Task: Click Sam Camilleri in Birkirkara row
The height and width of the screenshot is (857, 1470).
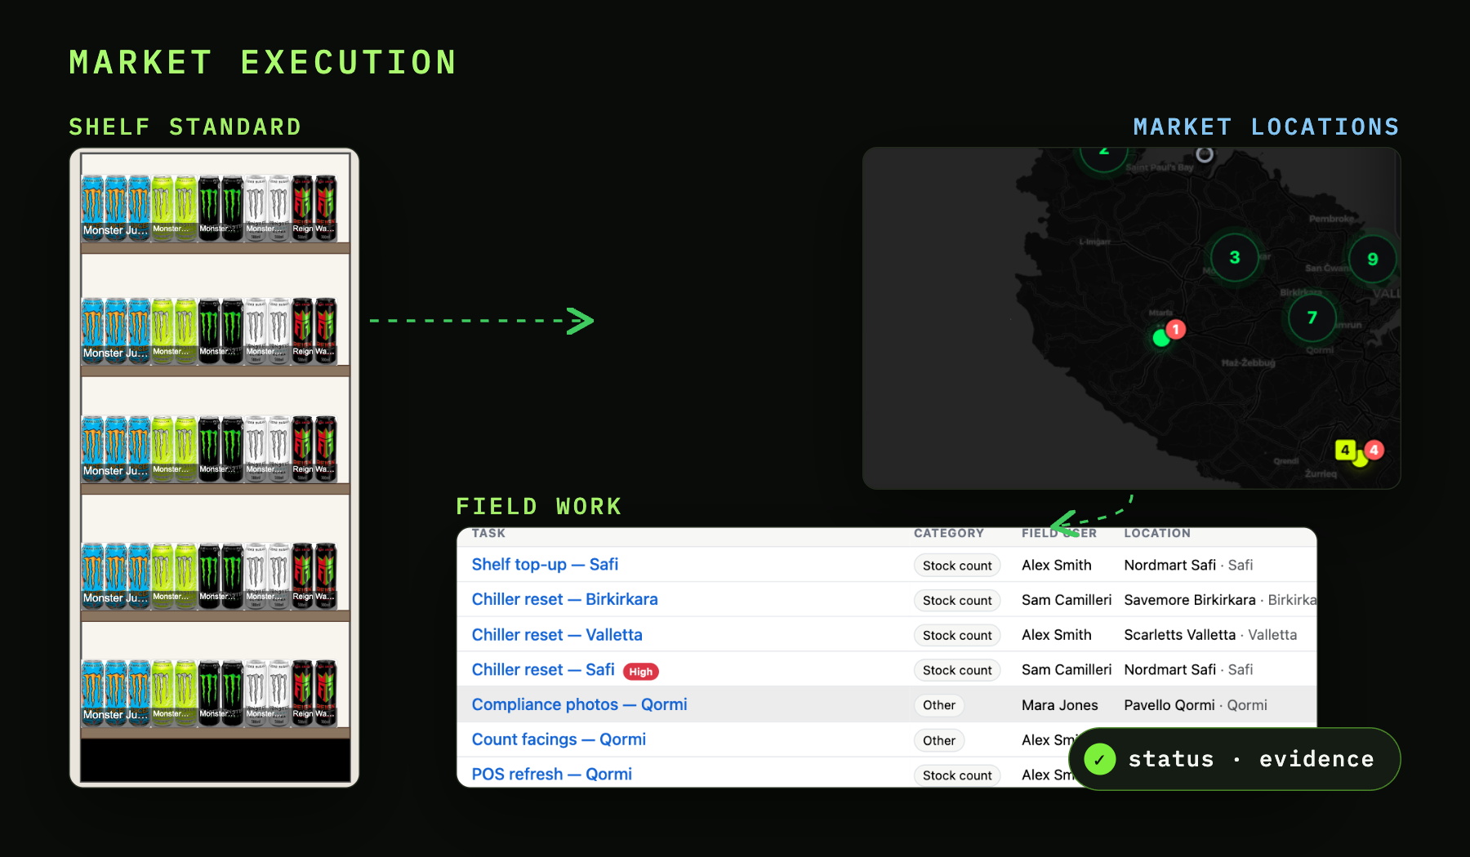Action: point(1067,600)
